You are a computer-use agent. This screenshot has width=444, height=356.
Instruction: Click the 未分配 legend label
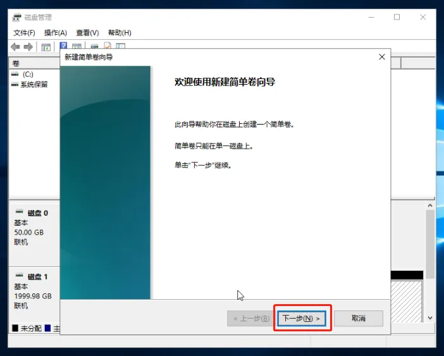[31, 328]
